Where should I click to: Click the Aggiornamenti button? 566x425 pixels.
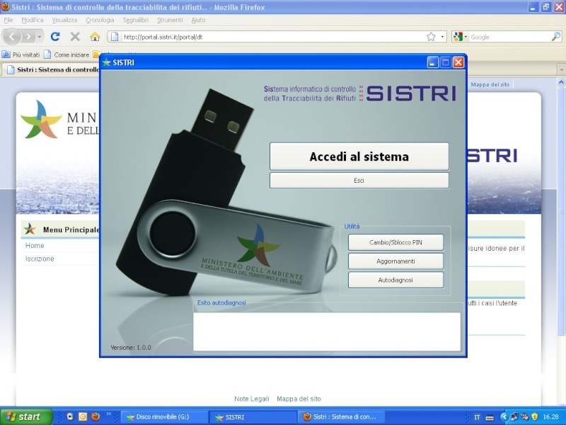point(395,261)
